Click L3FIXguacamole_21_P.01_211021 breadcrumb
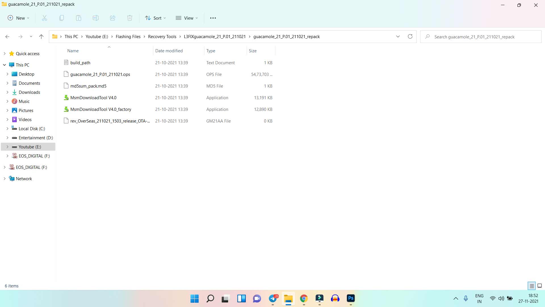 point(215,36)
